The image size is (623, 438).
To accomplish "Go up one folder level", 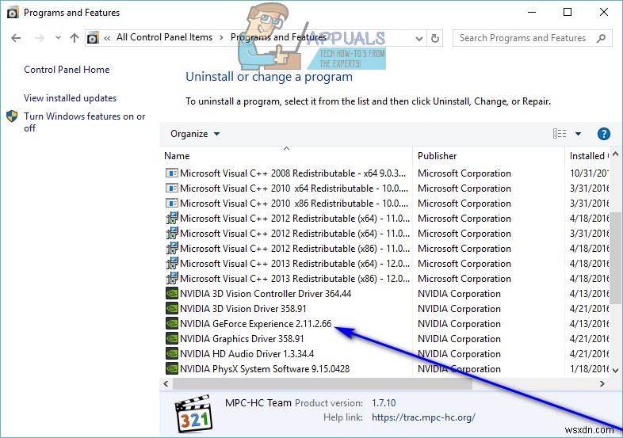I will (75, 38).
